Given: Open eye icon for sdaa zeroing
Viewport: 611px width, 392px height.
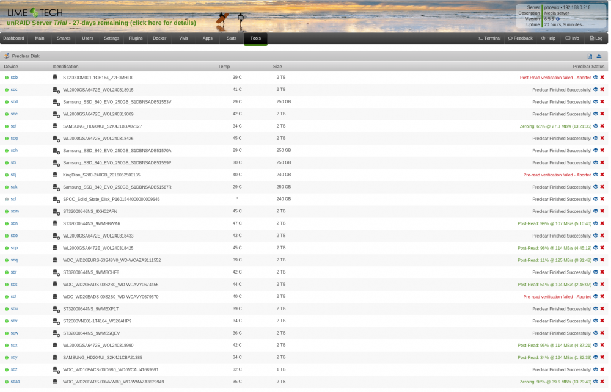Looking at the screenshot, I should pyautogui.click(x=595, y=382).
